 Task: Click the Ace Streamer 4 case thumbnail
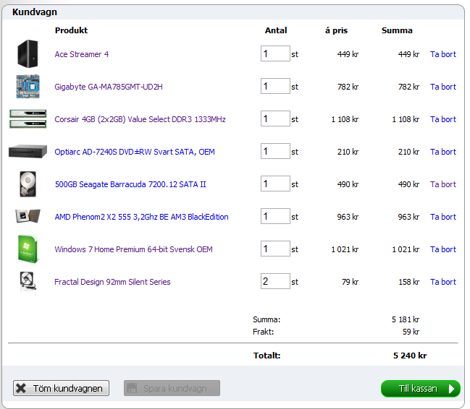pos(28,54)
